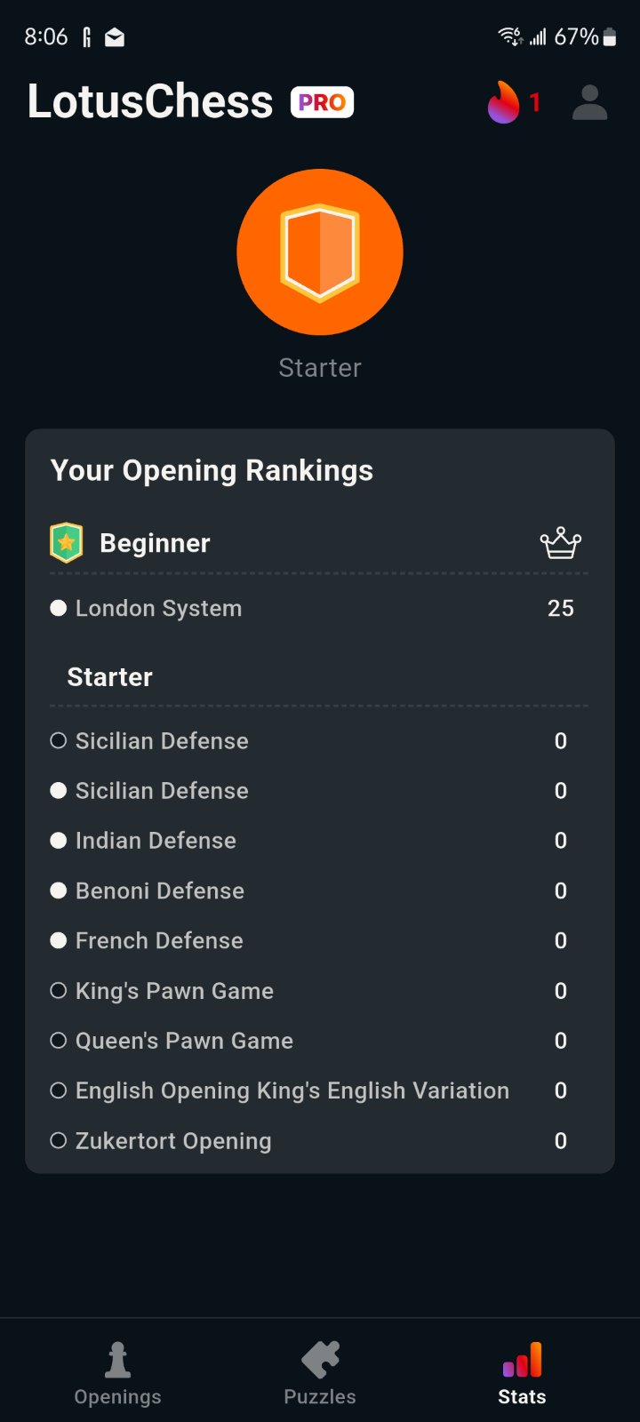
Task: Tap the King's Pawn Game row
Action: coord(174,991)
